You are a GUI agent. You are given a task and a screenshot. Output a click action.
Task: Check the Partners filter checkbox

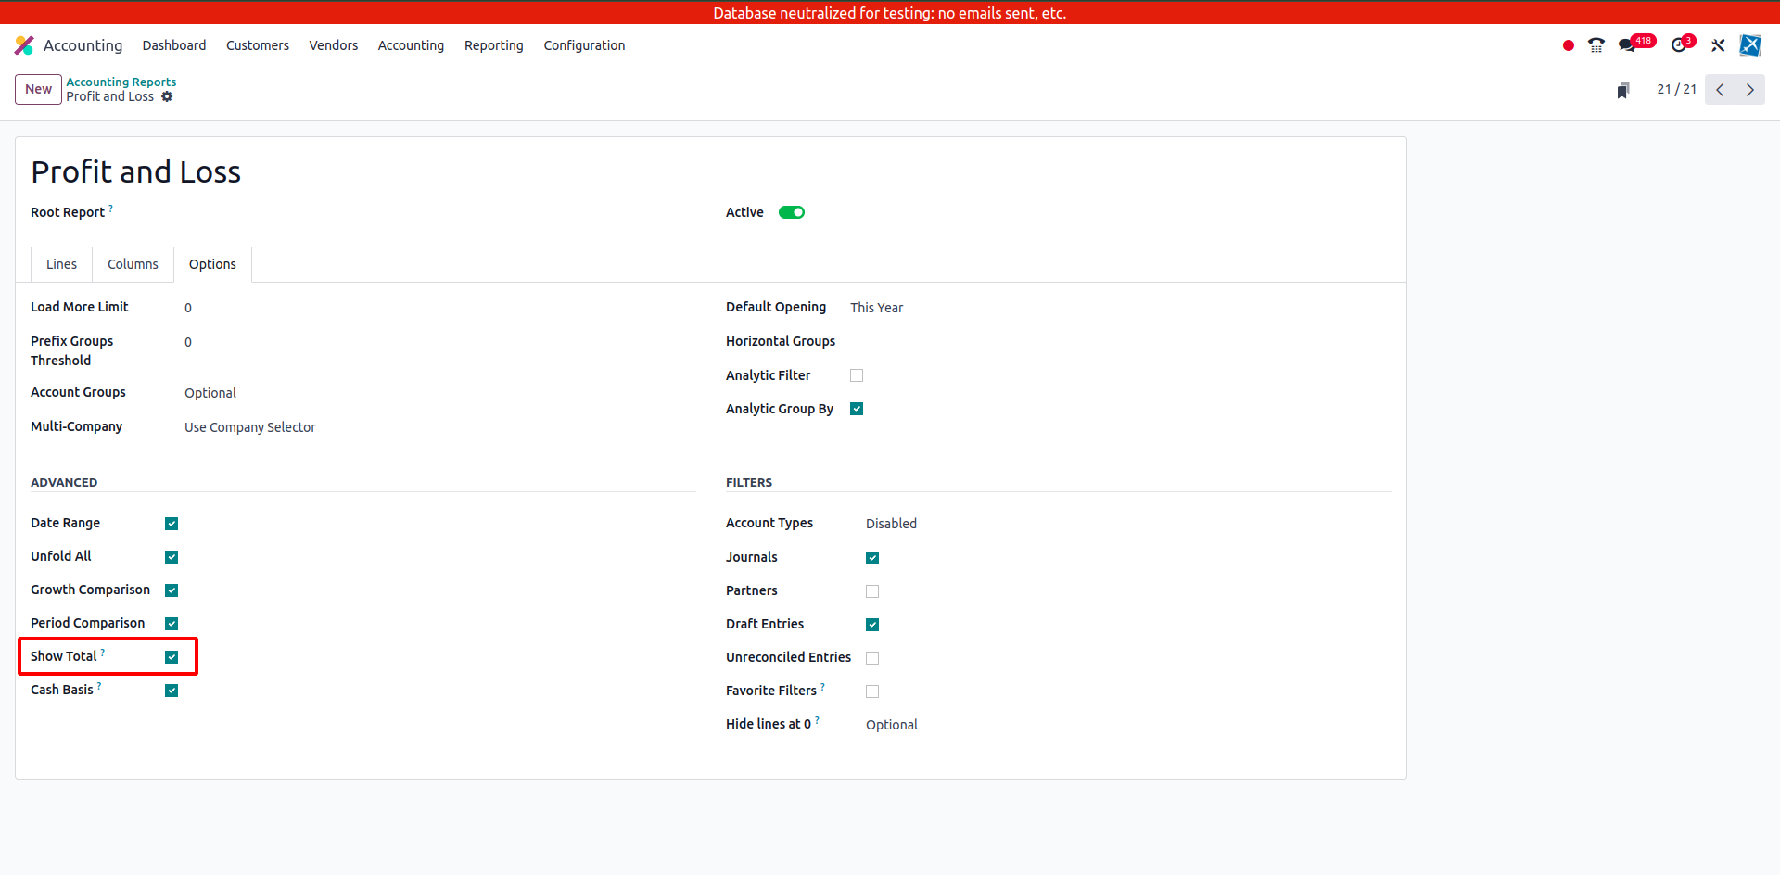pos(872,591)
